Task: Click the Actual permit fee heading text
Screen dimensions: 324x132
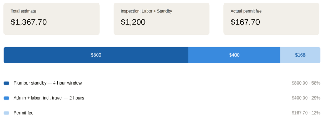Action: coord(246,11)
